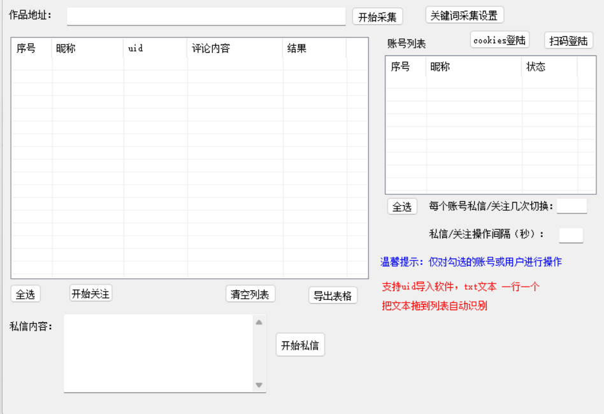Image resolution: width=604 pixels, height=414 pixels.
Task: Click the 评论内容 column header
Action: tap(234, 48)
